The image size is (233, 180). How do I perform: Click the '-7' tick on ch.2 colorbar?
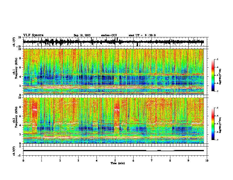217,140
